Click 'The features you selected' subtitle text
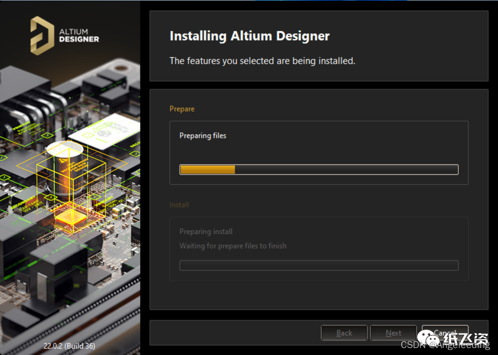The image size is (498, 355). 262,61
